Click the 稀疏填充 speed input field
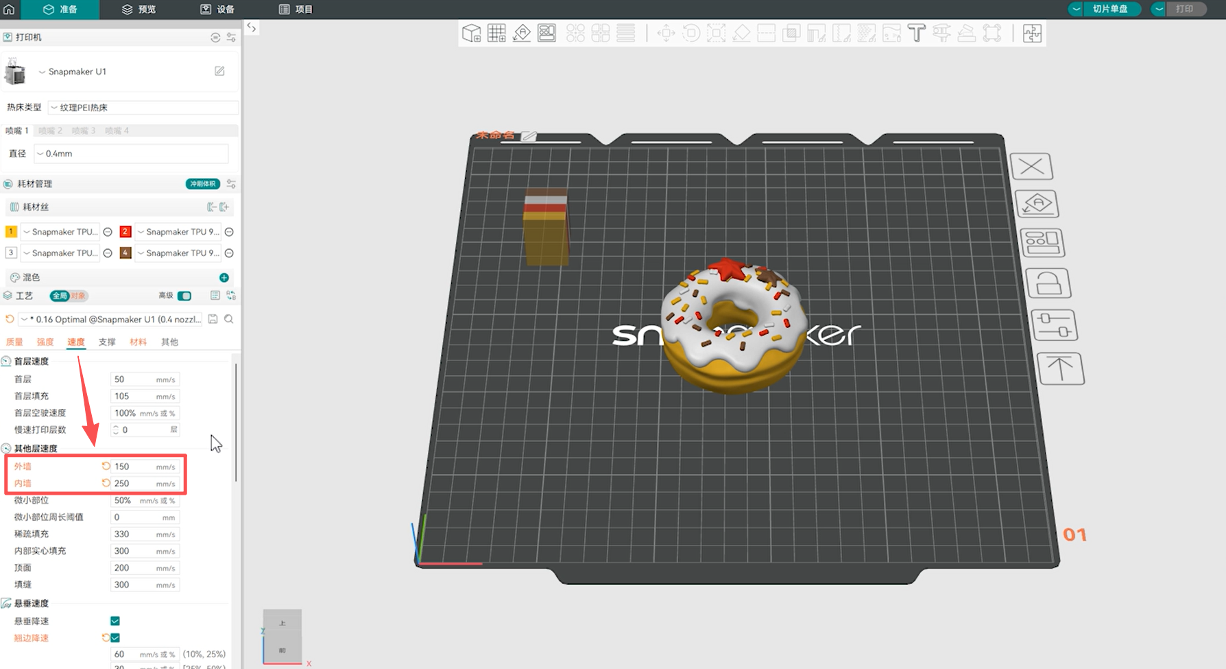The width and height of the screenshot is (1226, 669). click(x=145, y=534)
